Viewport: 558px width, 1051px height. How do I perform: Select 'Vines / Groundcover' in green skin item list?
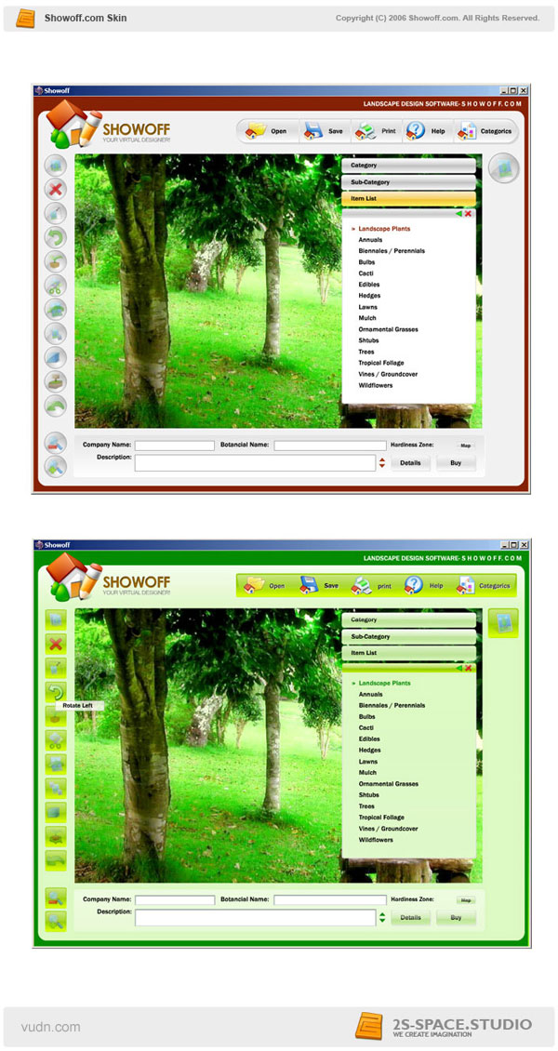click(389, 829)
